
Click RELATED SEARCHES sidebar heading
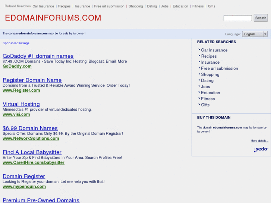(216, 42)
